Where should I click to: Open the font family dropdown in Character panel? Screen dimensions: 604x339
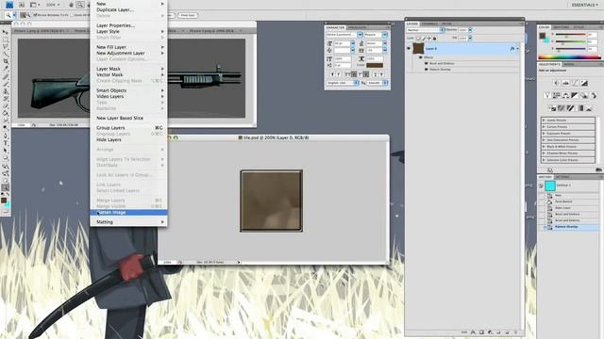360,35
